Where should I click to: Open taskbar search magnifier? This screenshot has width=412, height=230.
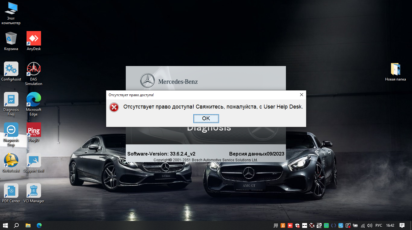17,225
